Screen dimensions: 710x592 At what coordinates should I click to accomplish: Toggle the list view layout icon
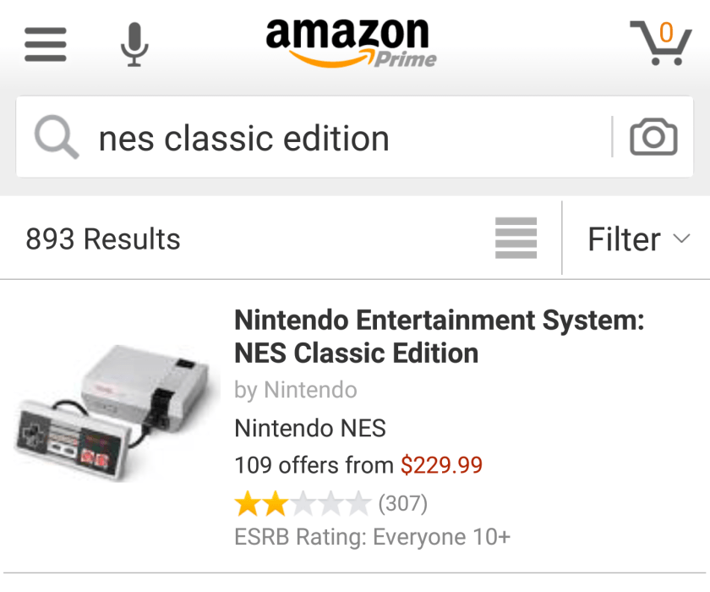pyautogui.click(x=516, y=238)
